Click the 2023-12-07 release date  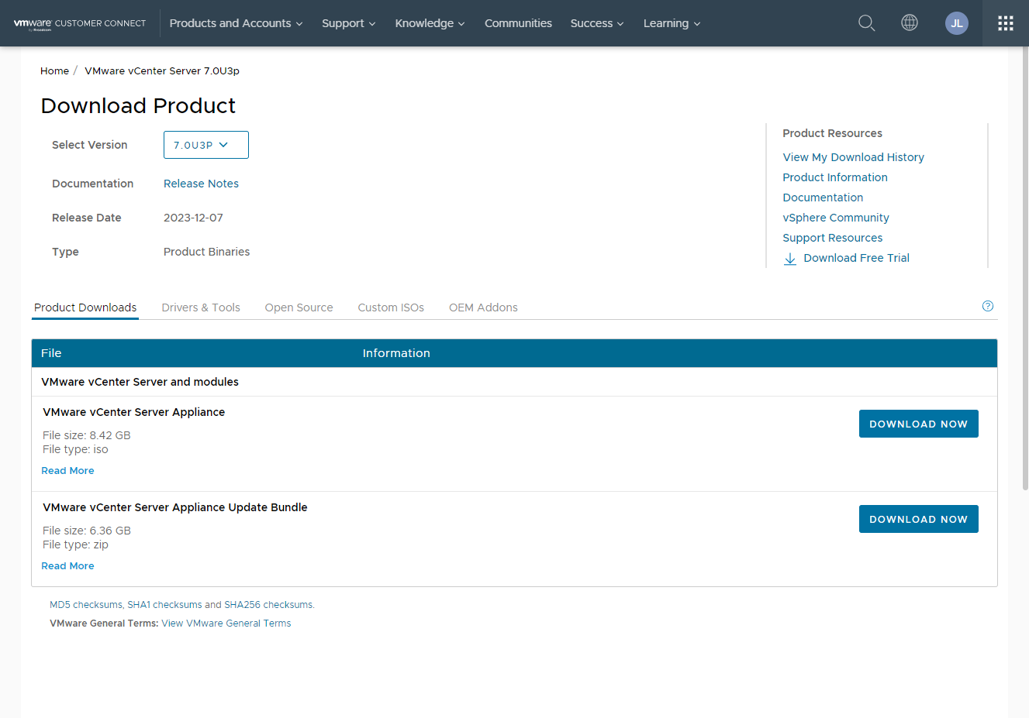click(x=193, y=218)
